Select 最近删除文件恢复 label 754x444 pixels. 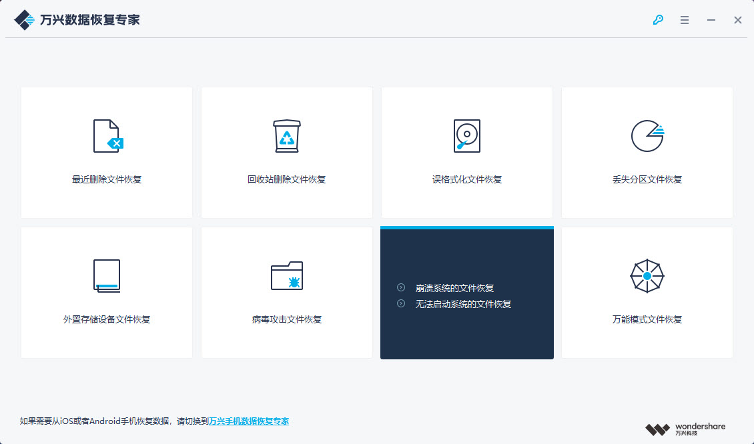[x=107, y=179]
